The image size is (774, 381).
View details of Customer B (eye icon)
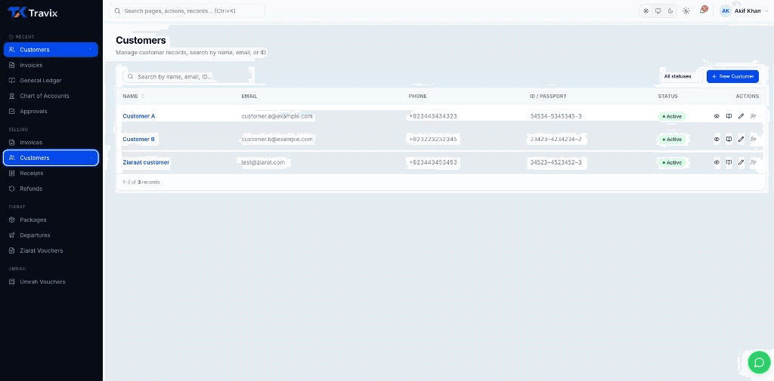[717, 140]
